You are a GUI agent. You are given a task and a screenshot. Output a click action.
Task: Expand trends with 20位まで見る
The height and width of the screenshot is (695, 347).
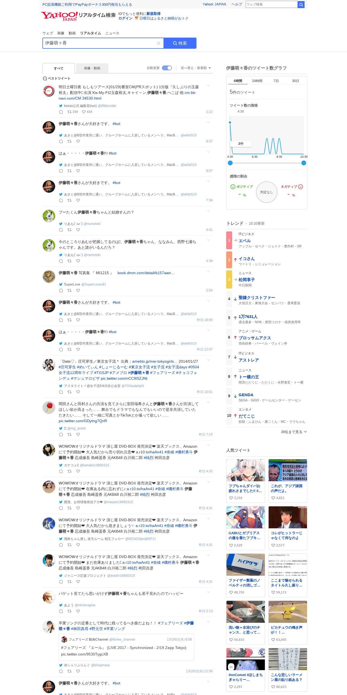tap(294, 432)
